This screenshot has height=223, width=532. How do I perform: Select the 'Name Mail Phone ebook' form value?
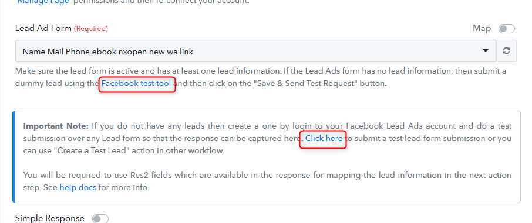tap(108, 52)
